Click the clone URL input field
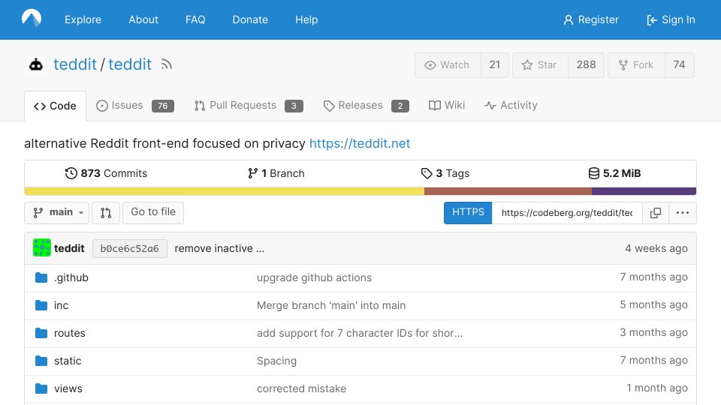The height and width of the screenshot is (405, 721). (567, 212)
